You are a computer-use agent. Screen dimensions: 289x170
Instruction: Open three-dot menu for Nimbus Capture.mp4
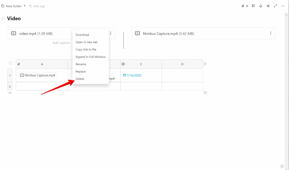(x=271, y=33)
